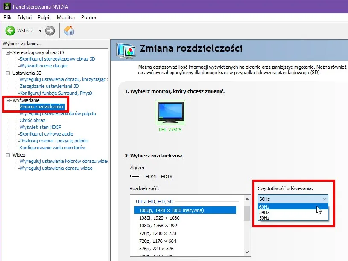This screenshot has height=261, width=348.
Task: Click the forward navigation arrow icon
Action: tap(50, 30)
